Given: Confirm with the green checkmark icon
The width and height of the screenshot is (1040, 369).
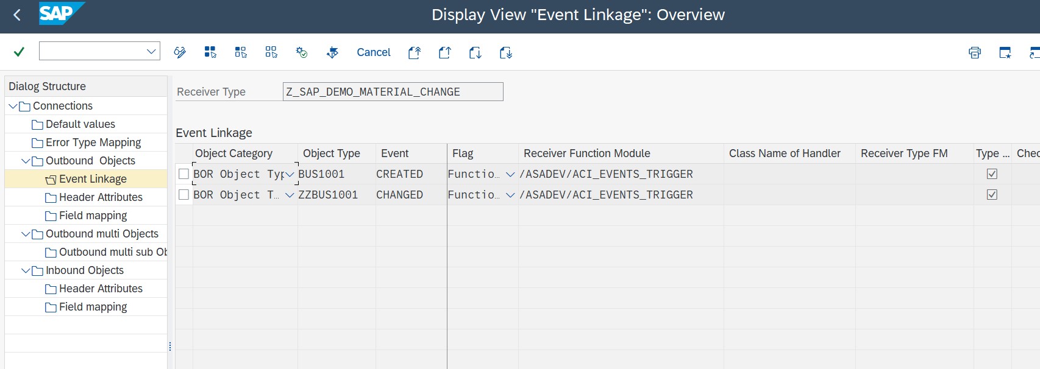Looking at the screenshot, I should pyautogui.click(x=19, y=52).
